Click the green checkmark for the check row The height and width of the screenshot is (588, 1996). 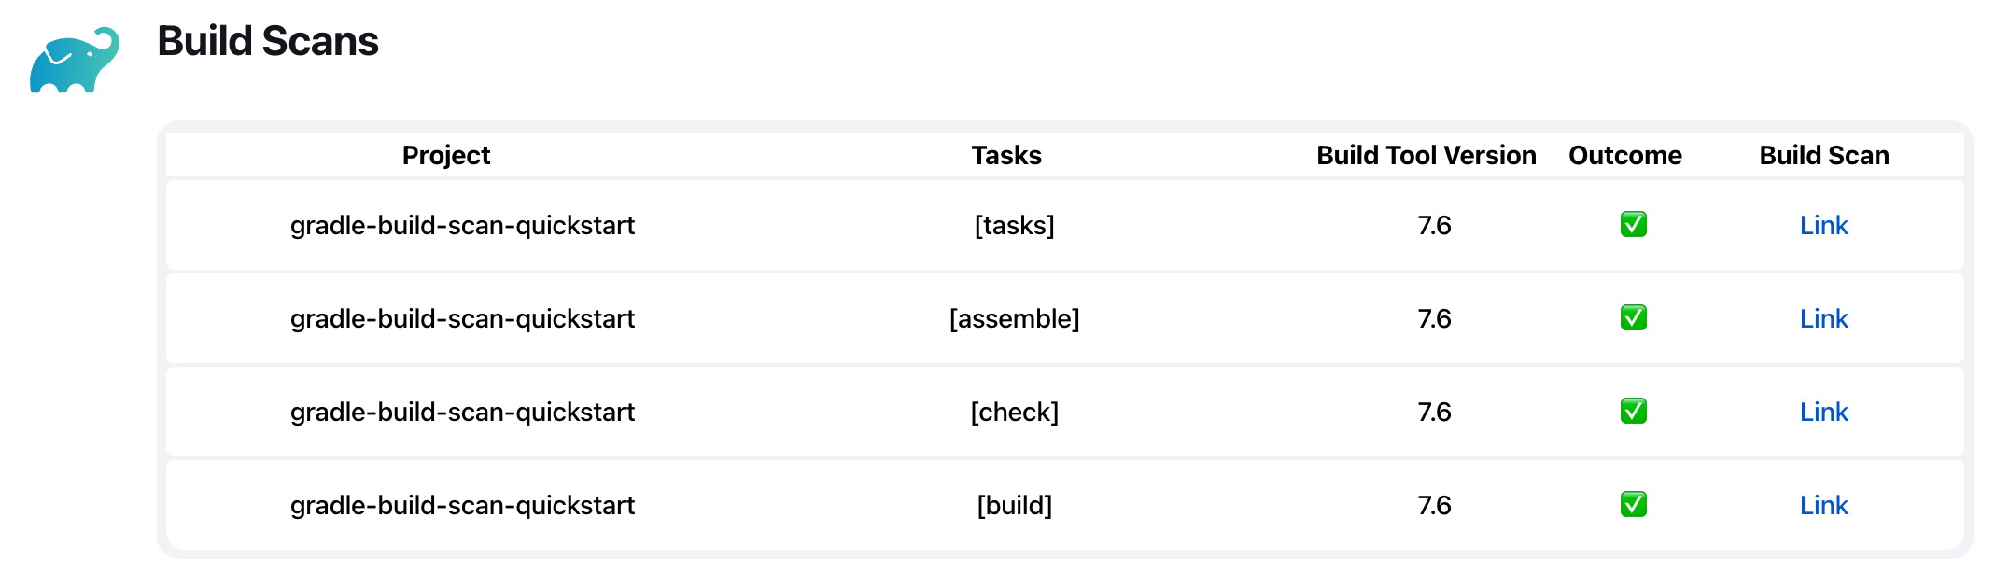click(1633, 412)
